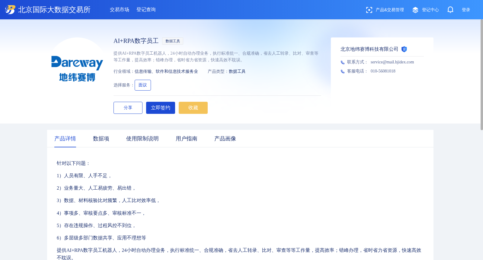The width and height of the screenshot is (483, 260).
Task: Click the line 5）存在违规操作、过程风控不到位
Action: [x=97, y=226]
